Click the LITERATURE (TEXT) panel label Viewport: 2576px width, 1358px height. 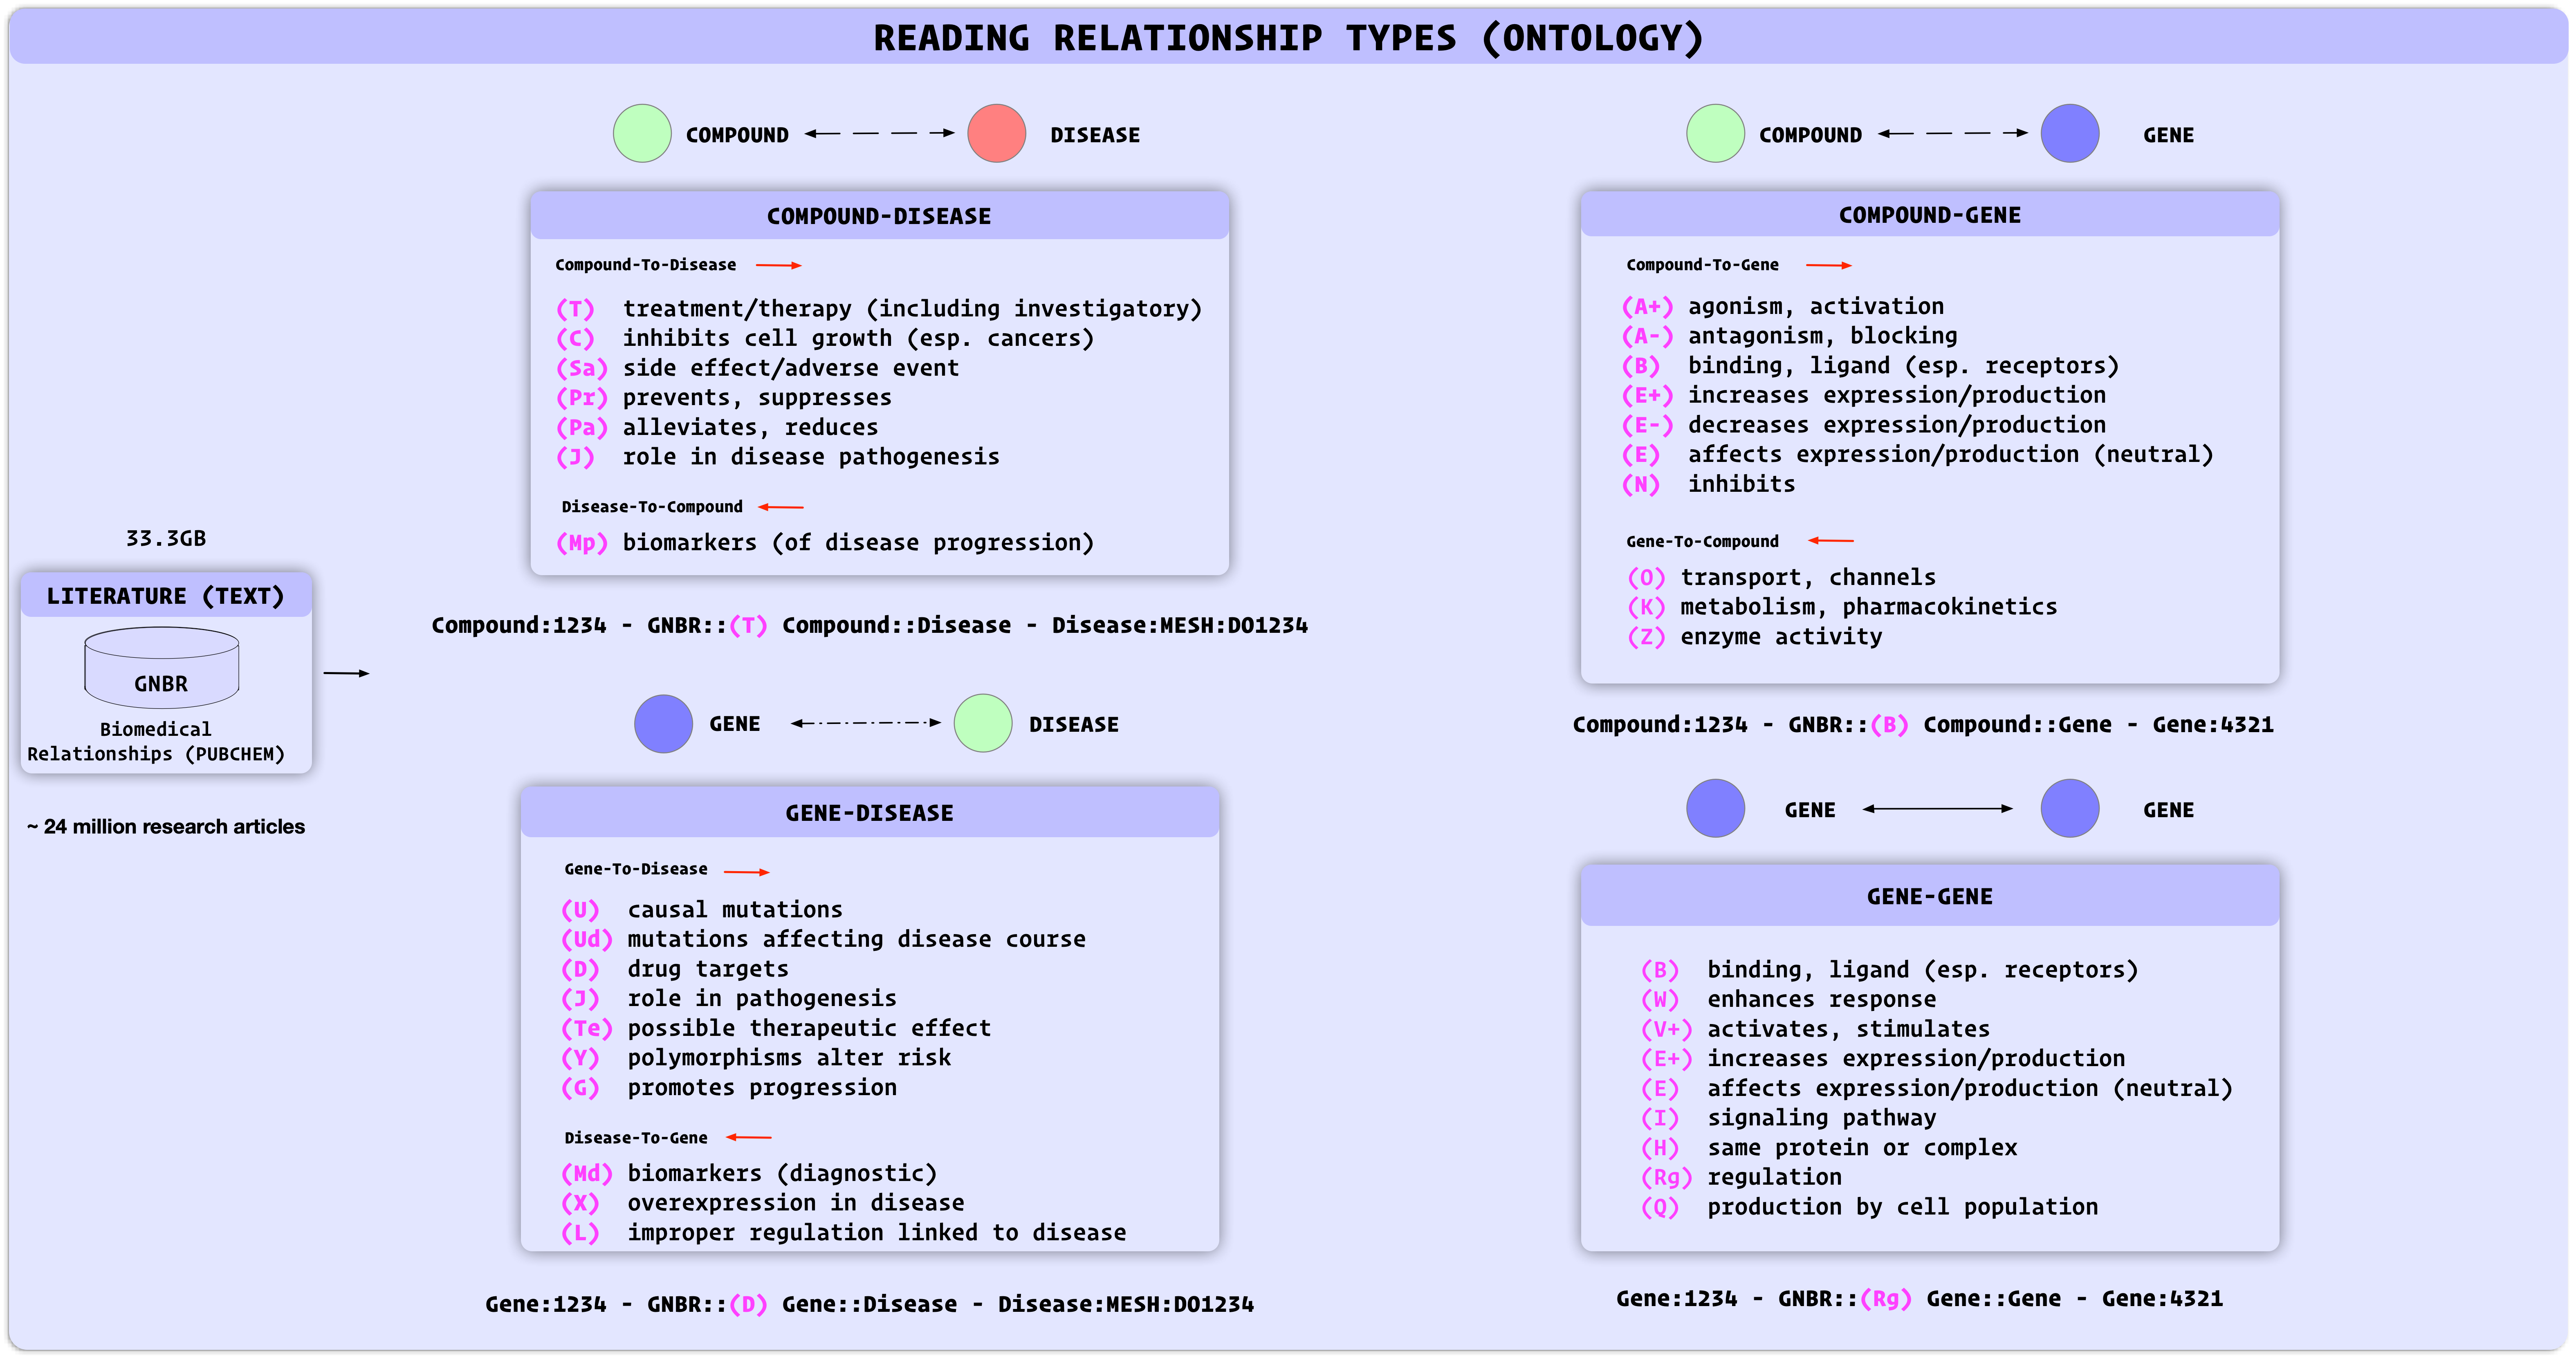[165, 595]
